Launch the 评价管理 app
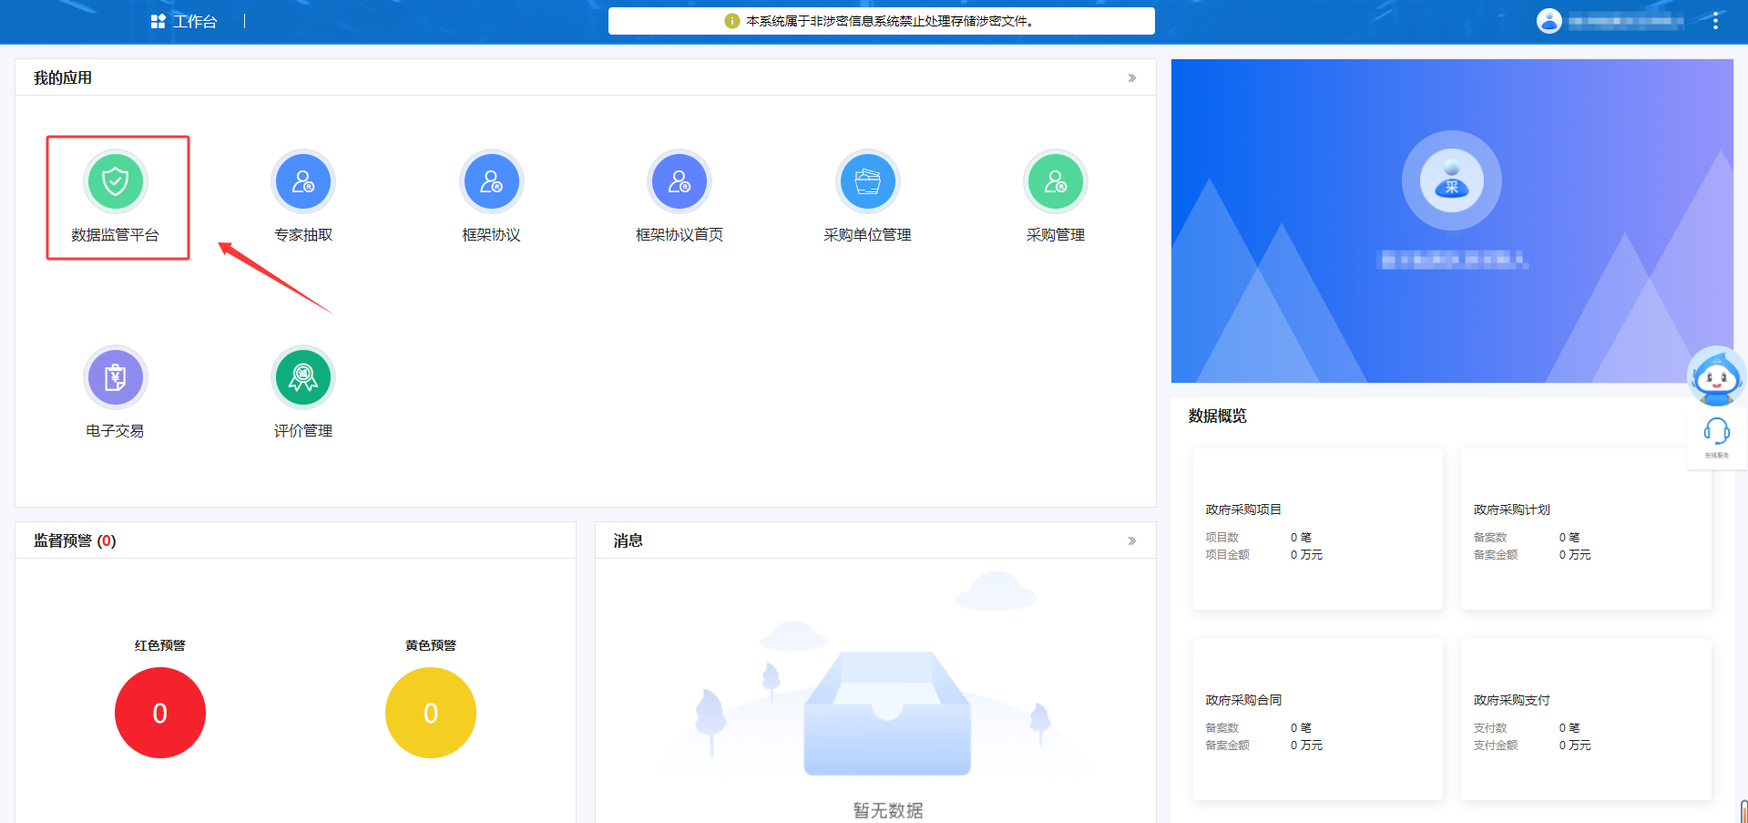The width and height of the screenshot is (1748, 823). coord(303,377)
